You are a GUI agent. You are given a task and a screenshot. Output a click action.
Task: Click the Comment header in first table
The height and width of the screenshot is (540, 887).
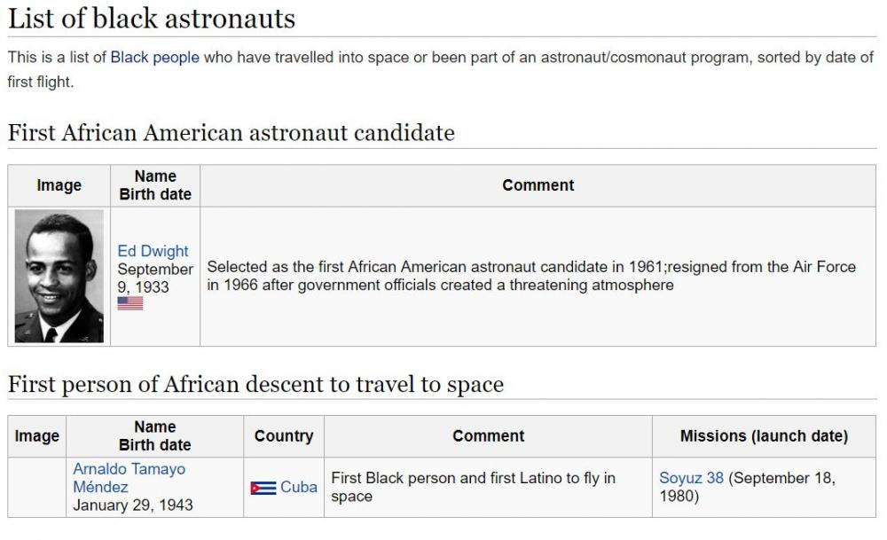(x=538, y=185)
